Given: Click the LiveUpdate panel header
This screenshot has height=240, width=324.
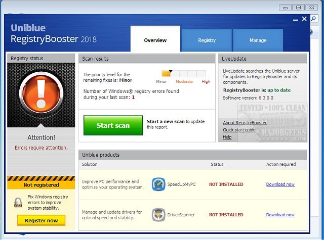Looking at the screenshot, I should 262,59.
